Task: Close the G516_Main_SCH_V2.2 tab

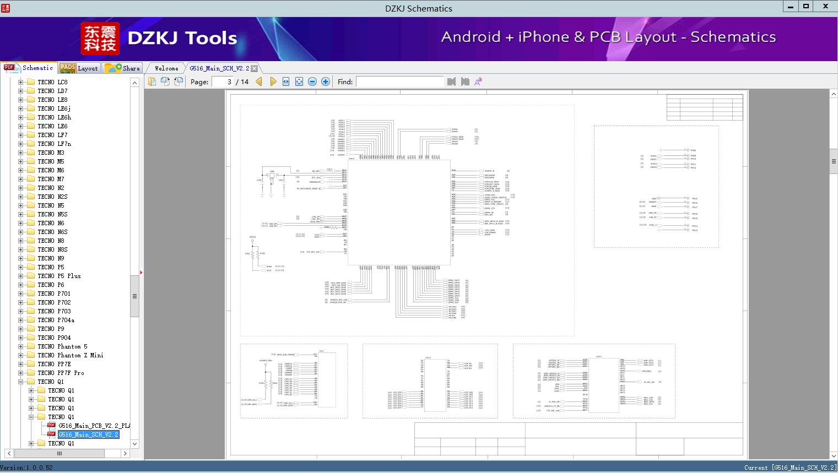Action: pos(255,68)
